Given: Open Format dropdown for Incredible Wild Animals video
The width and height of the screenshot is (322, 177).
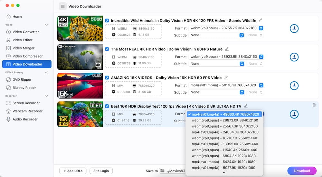Looking at the screenshot, I should pos(226,28).
